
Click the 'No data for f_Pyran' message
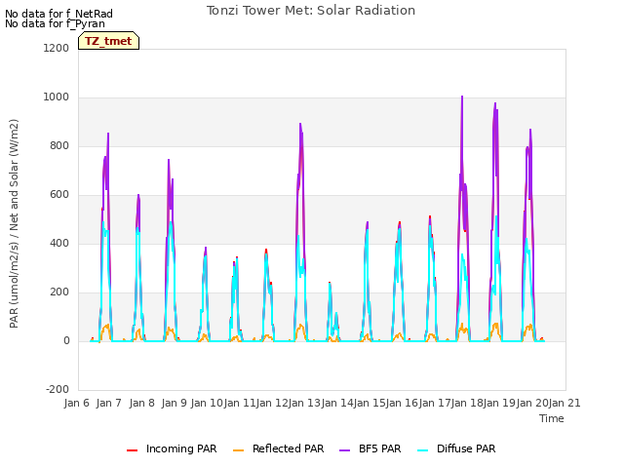pyautogui.click(x=55, y=23)
